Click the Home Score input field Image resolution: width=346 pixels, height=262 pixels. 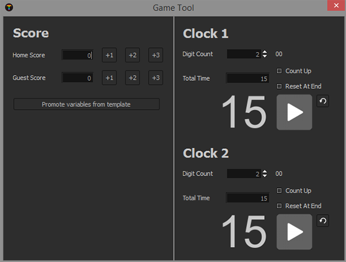click(77, 55)
